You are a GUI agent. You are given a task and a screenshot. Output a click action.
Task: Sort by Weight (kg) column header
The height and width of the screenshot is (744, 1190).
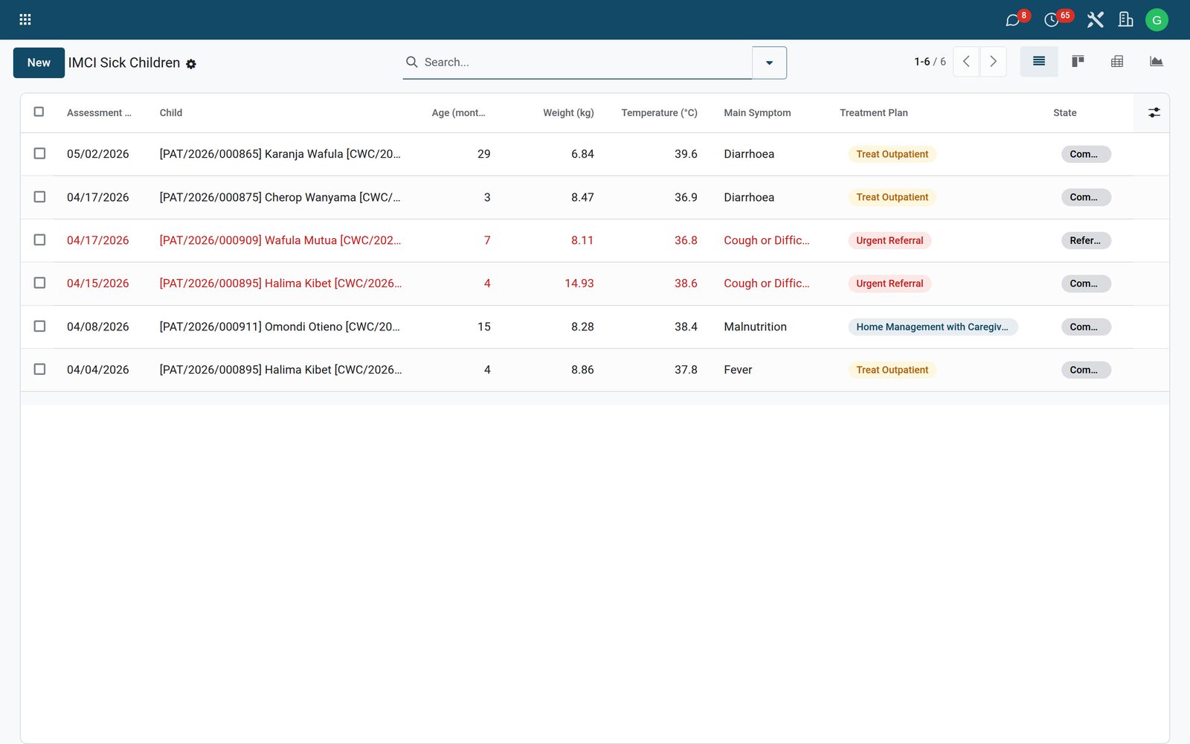tap(568, 113)
